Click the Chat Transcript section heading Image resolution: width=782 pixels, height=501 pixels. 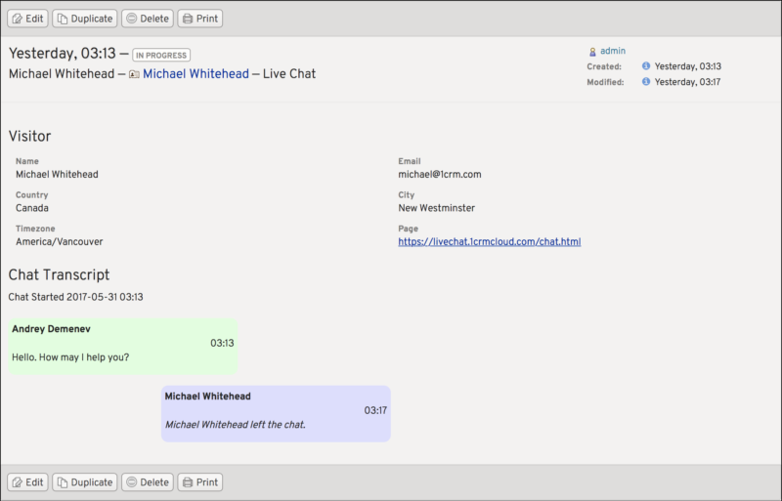[59, 275]
